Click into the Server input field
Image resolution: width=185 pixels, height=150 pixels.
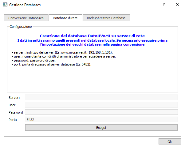click(x=101, y=97)
